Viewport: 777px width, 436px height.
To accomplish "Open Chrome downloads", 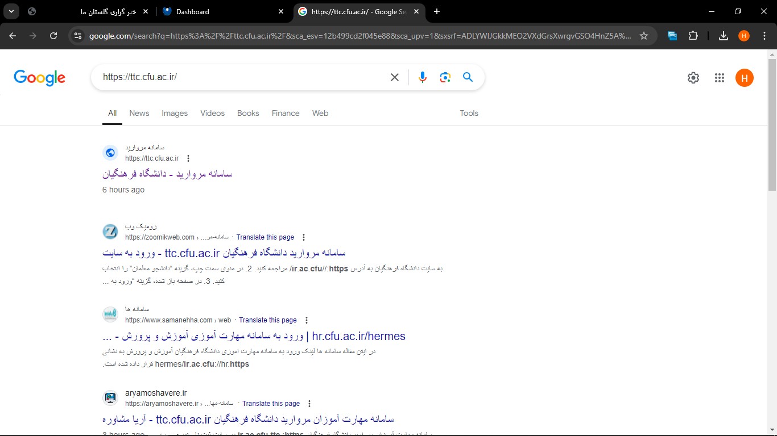I will pyautogui.click(x=723, y=36).
